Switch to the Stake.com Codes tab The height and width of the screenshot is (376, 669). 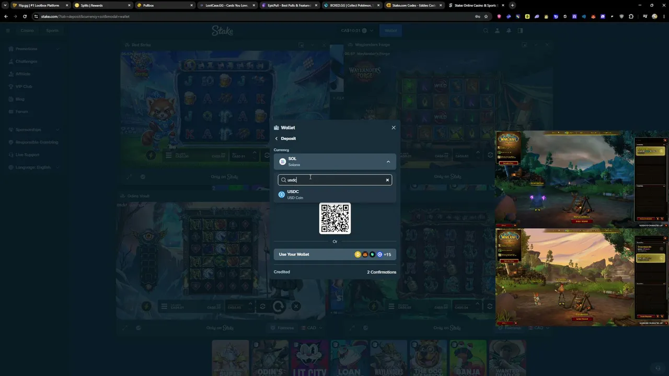[x=413, y=5]
